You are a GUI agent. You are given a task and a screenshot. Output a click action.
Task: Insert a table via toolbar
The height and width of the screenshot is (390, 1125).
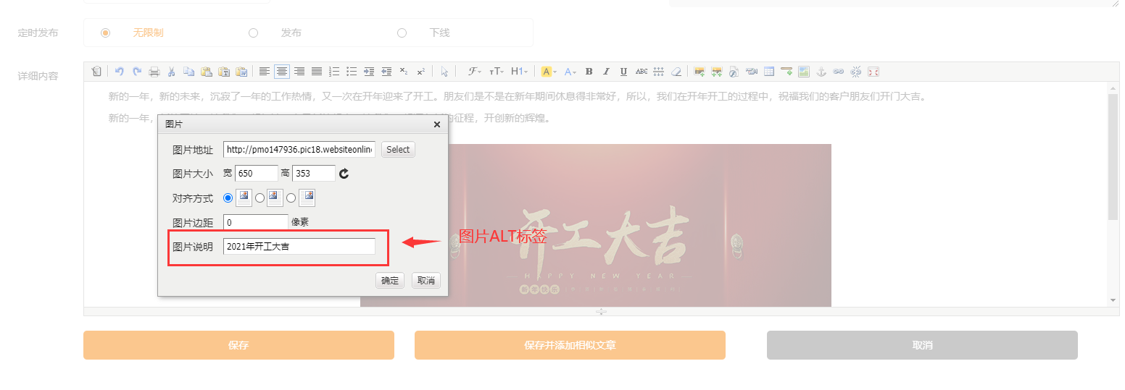click(x=769, y=72)
